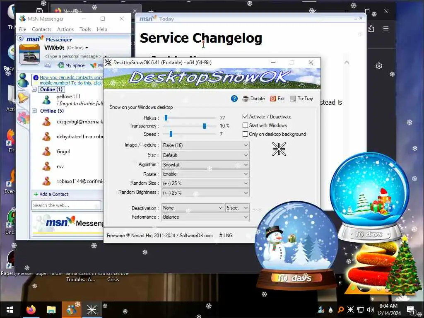
Task: Click the Firefox extensions puzzle icon
Action: coord(371,29)
